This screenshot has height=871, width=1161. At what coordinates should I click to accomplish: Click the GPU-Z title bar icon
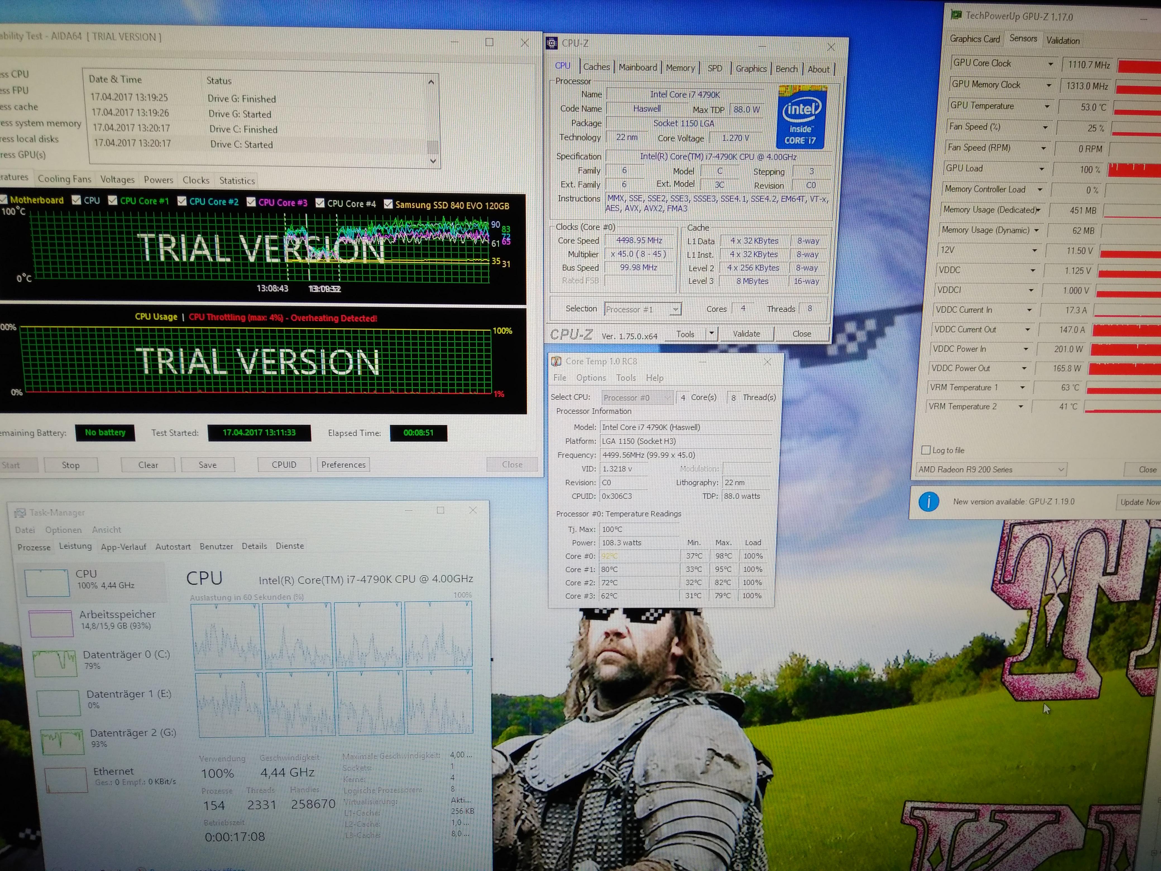956,15
